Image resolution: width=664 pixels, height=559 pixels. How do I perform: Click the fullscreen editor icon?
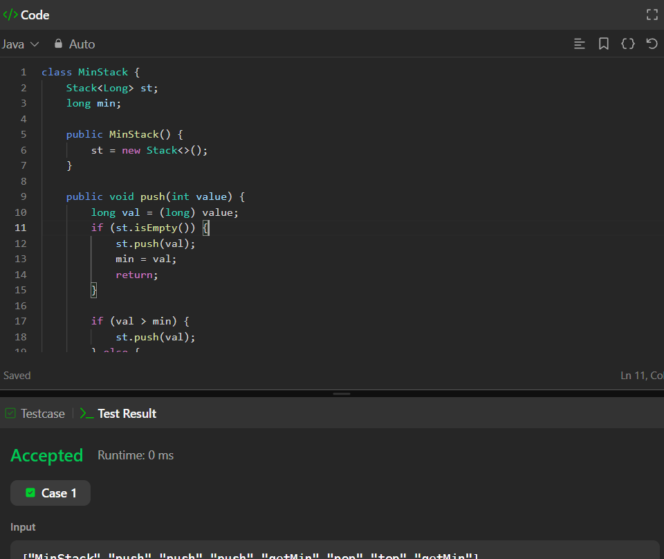652,15
